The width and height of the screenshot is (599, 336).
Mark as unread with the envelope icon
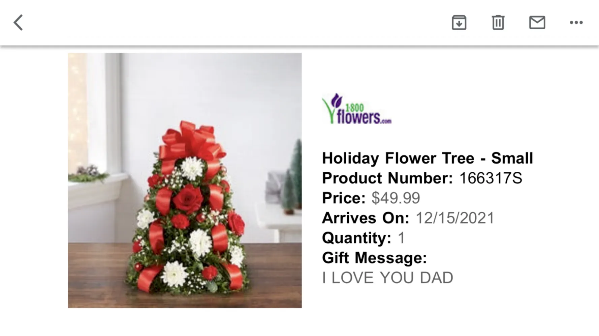point(537,23)
